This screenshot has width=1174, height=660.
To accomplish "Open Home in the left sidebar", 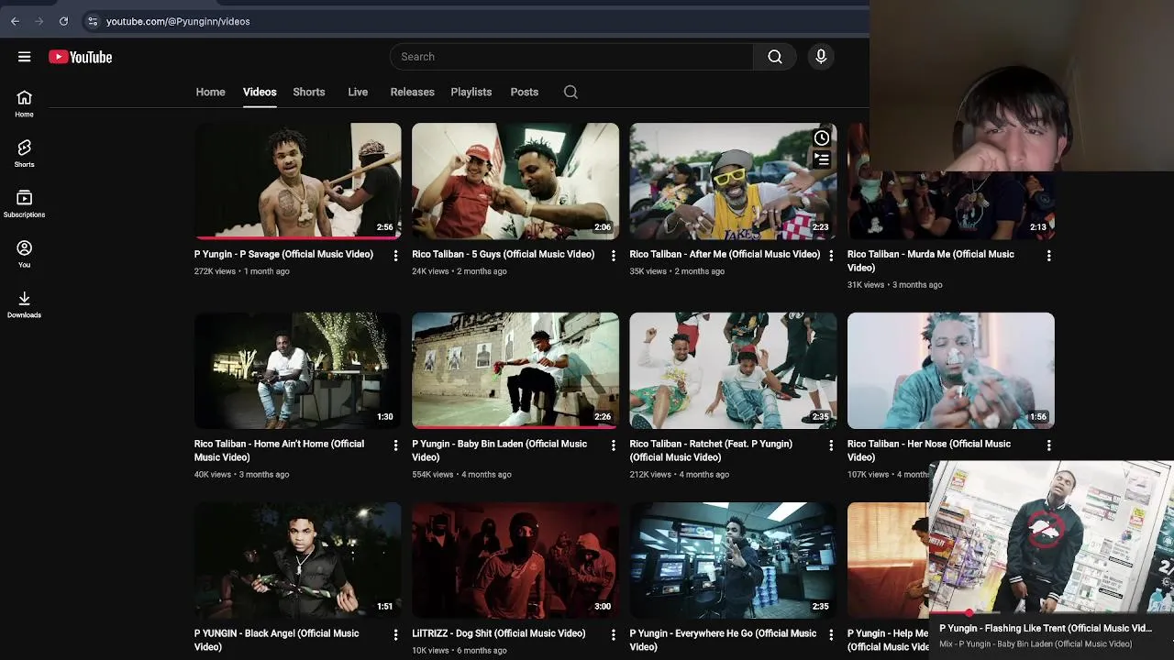I will 25,104.
